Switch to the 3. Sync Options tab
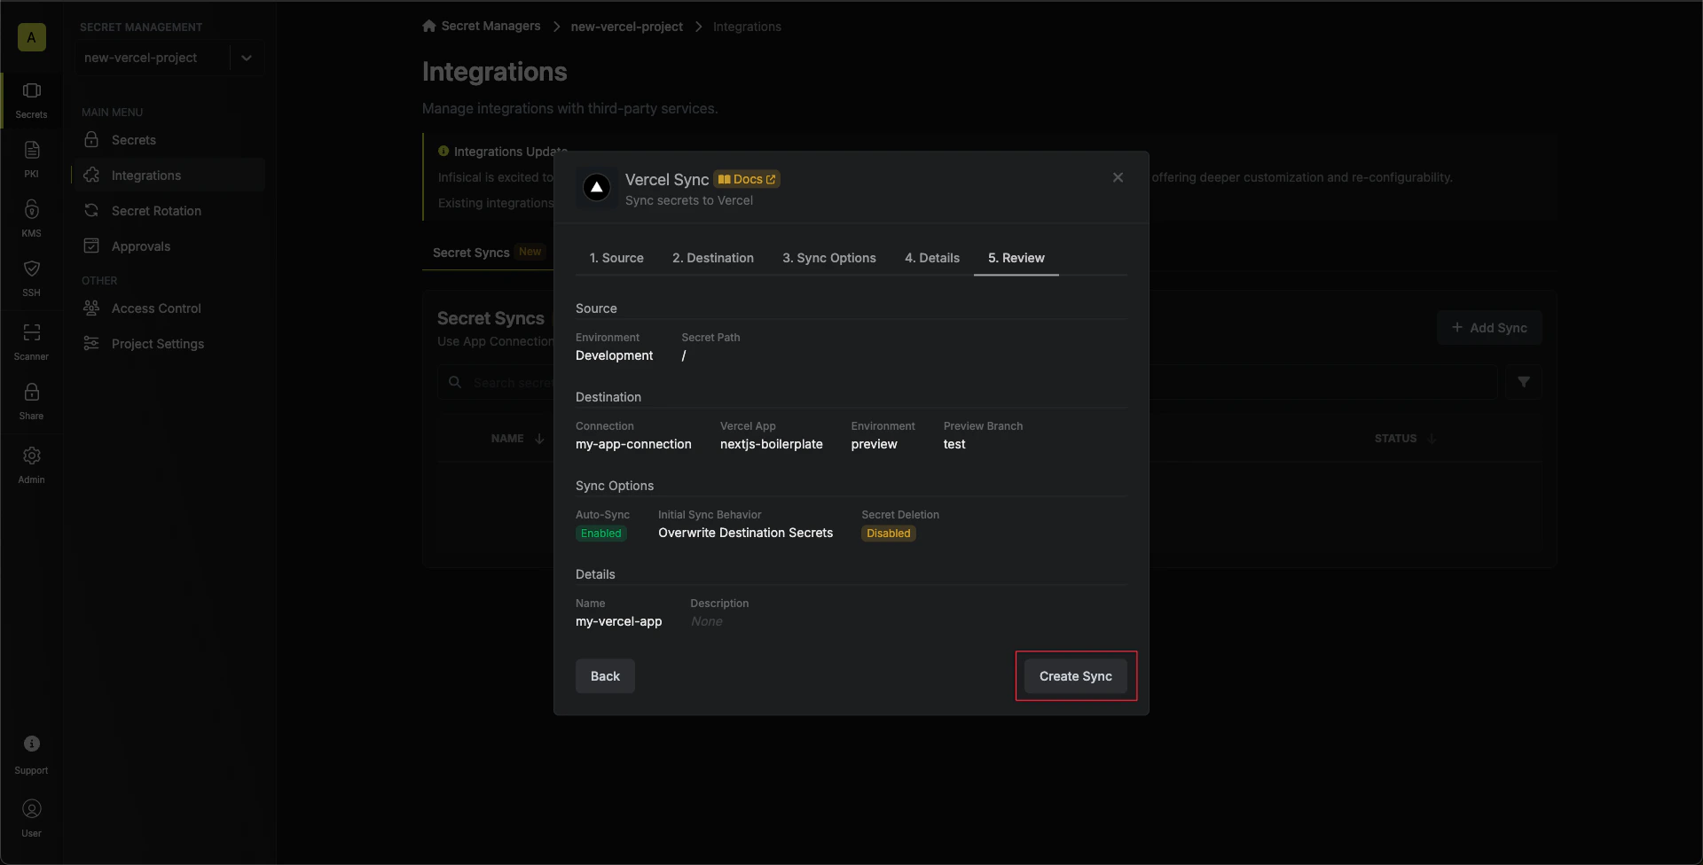 point(829,258)
